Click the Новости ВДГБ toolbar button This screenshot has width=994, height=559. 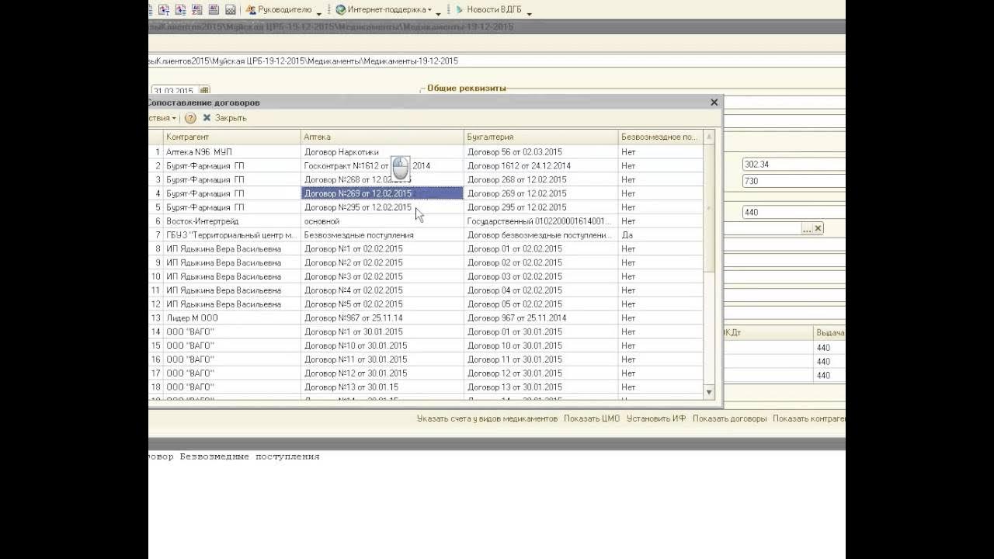(x=488, y=10)
